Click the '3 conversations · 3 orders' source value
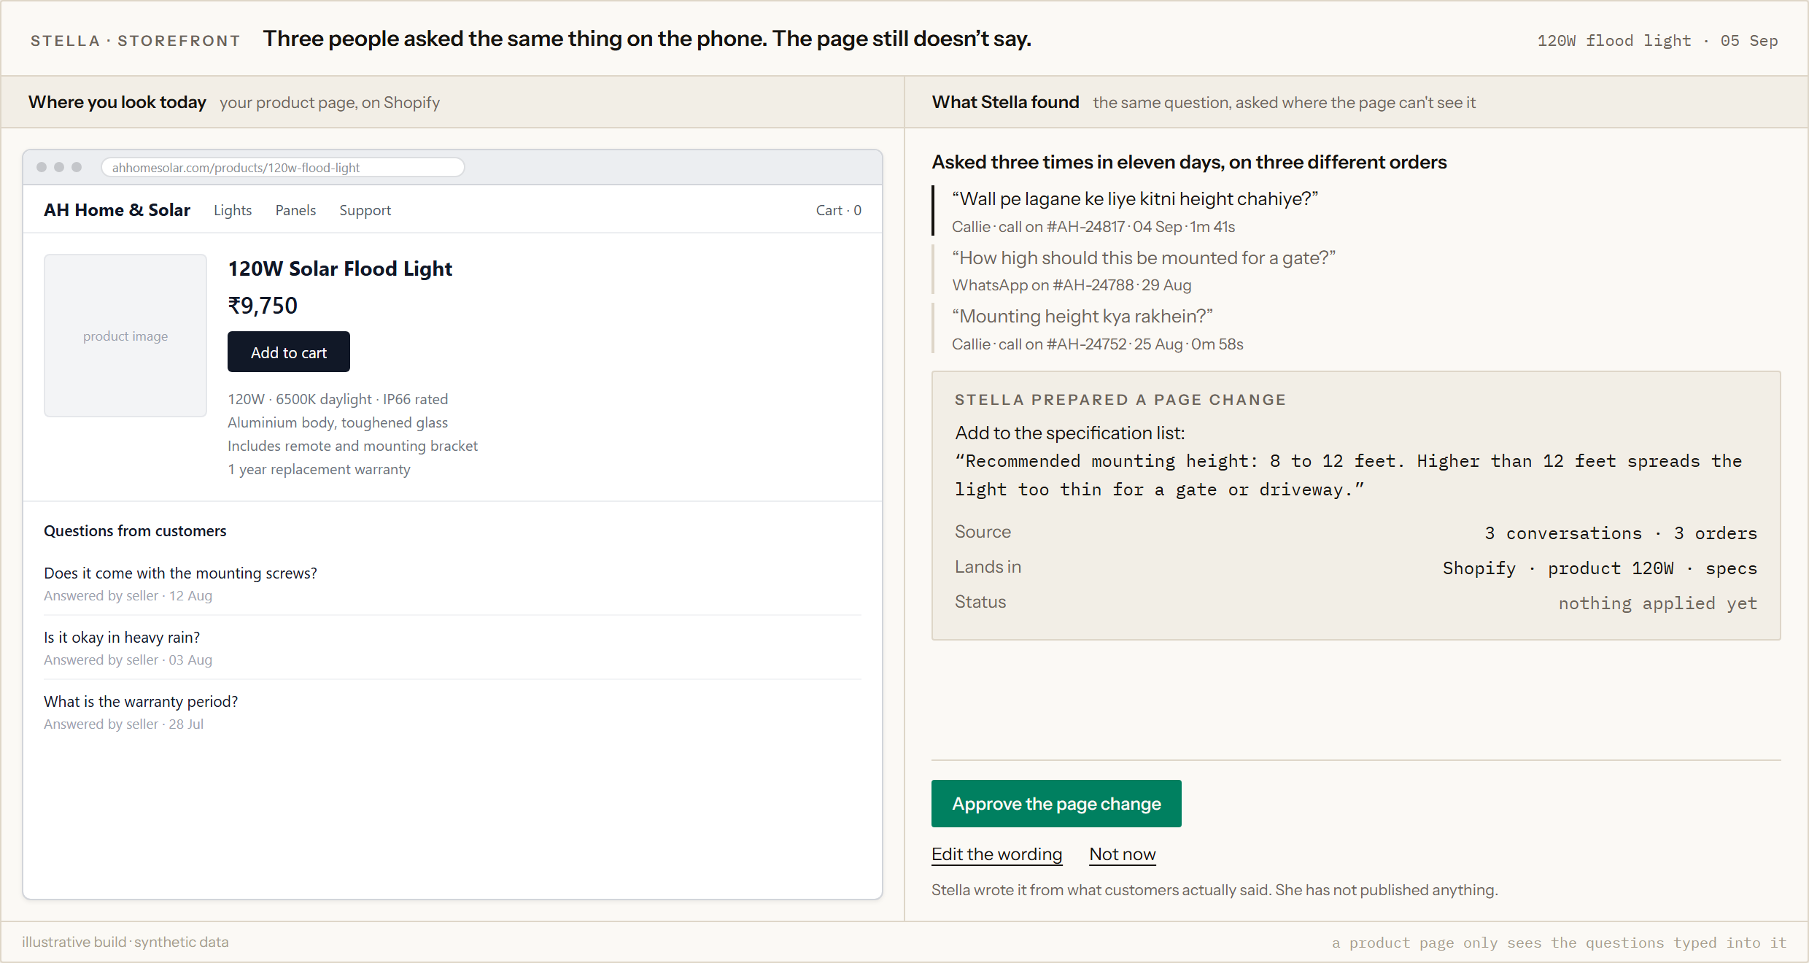 (x=1621, y=533)
